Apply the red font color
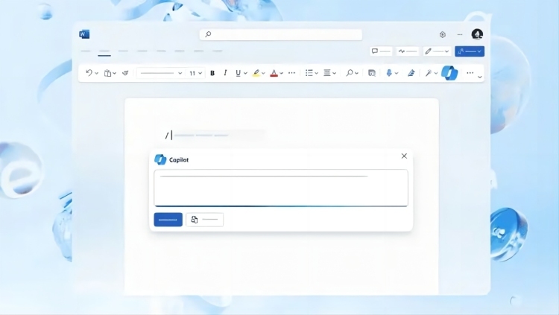The height and width of the screenshot is (315, 559). click(274, 73)
